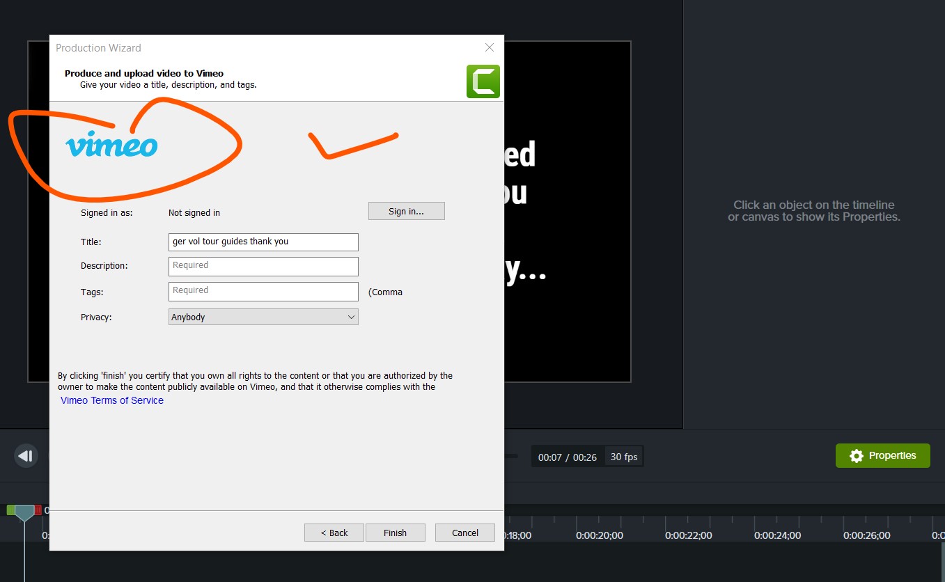The height and width of the screenshot is (582, 945).
Task: Click the gear icon on the Properties button
Action: coord(857,456)
